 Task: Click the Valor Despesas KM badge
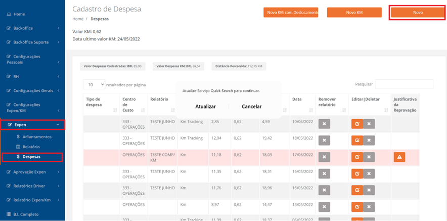coord(178,66)
